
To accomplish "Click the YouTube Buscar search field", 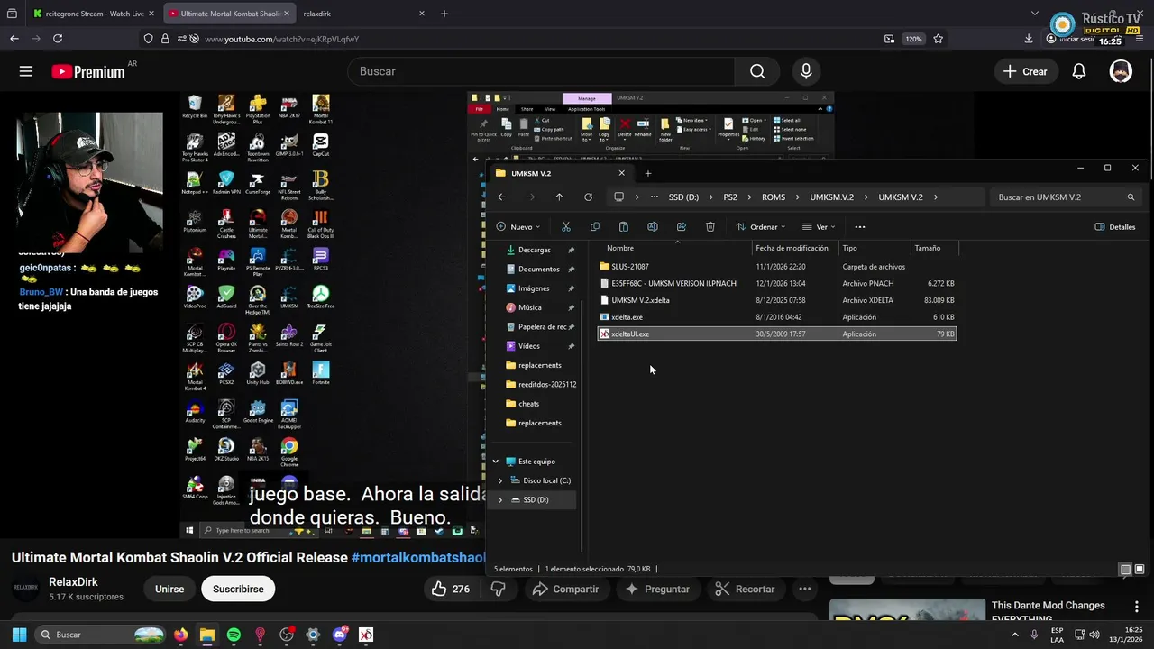I will click(541, 71).
